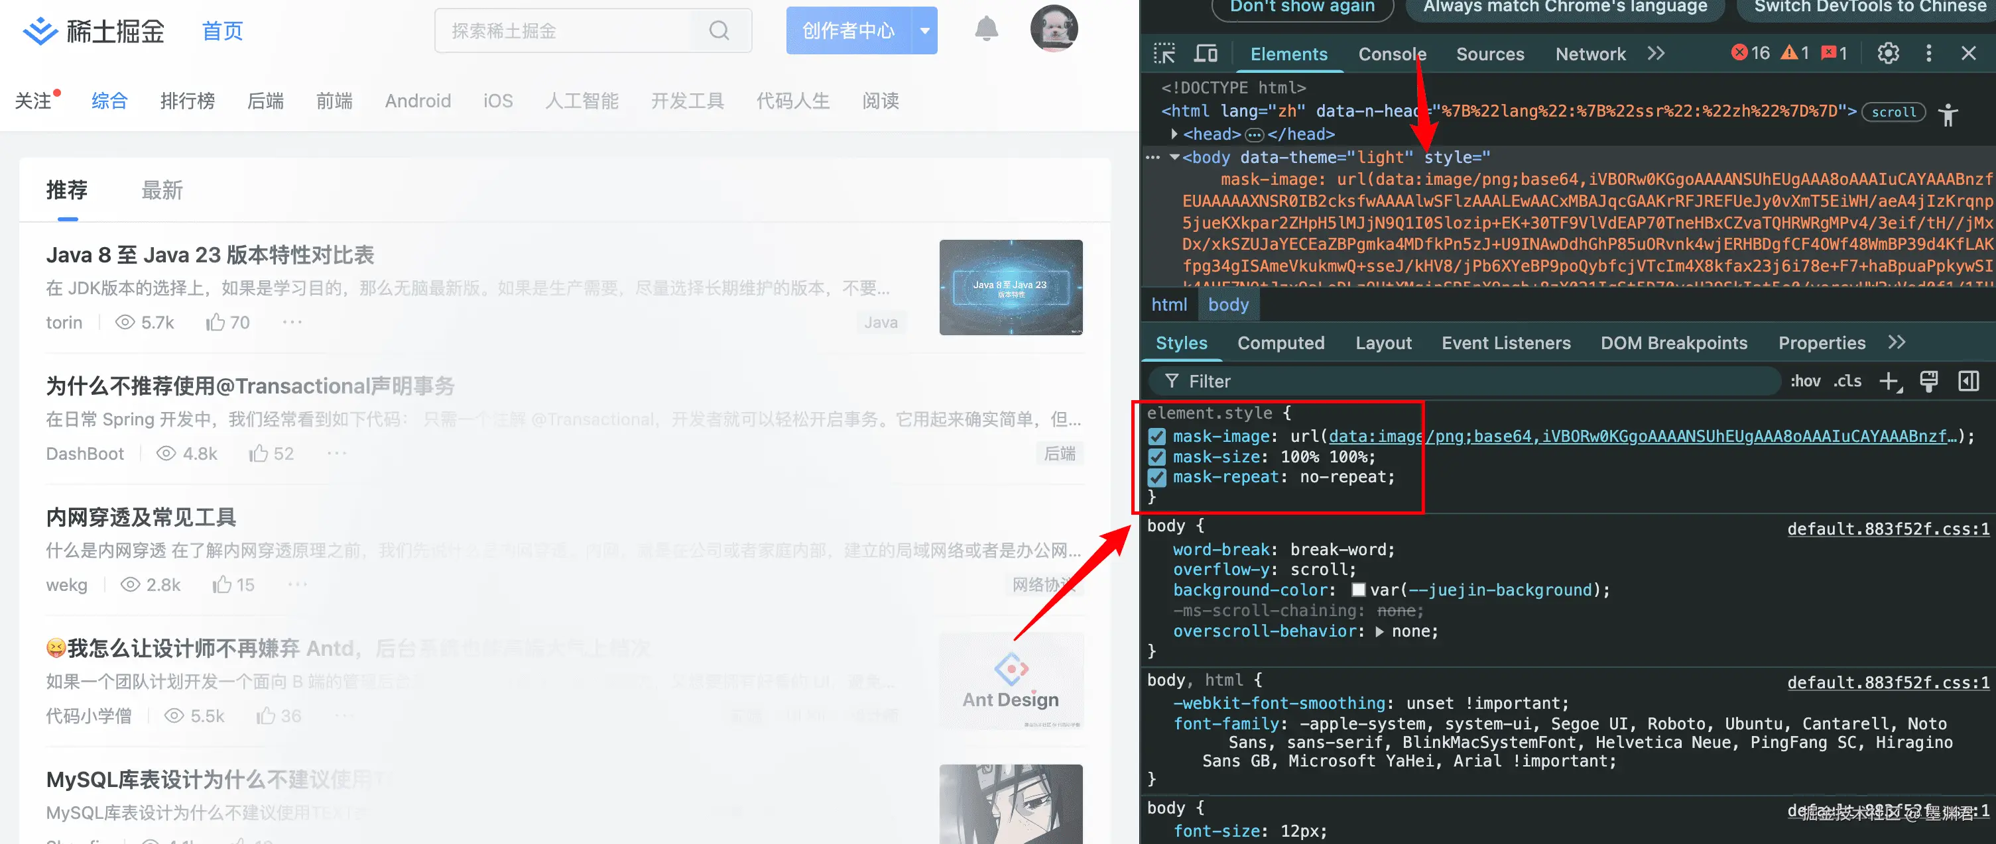Click the inspect element picker icon
The height and width of the screenshot is (844, 1996).
pyautogui.click(x=1164, y=54)
